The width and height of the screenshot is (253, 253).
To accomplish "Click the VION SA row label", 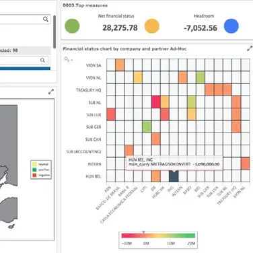I will (x=94, y=65).
